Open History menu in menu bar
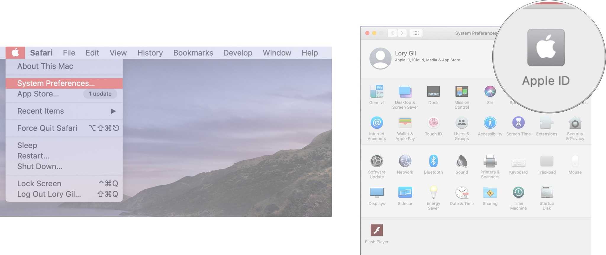Viewport: 606px width, 255px height. pos(150,53)
